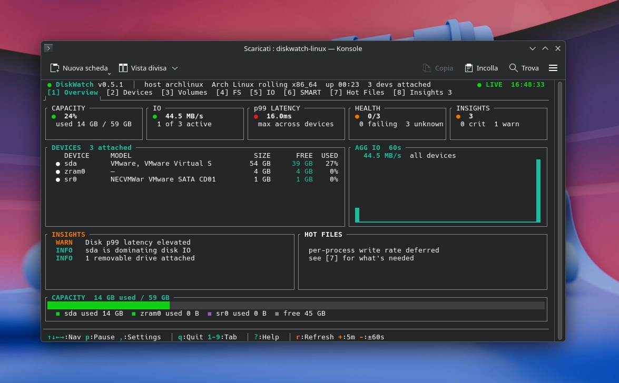Image resolution: width=619 pixels, height=383 pixels.
Task: Split the view with Vista divisa
Action: pos(143,68)
